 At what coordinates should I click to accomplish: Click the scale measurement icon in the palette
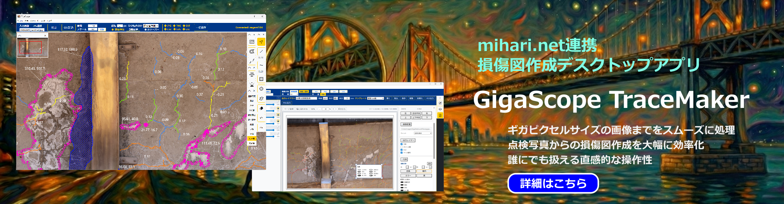[x=252, y=74]
